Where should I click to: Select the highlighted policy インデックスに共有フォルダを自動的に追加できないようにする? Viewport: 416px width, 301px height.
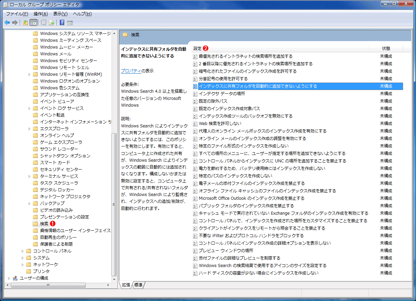pos(297,86)
